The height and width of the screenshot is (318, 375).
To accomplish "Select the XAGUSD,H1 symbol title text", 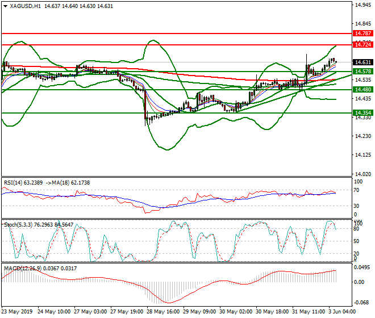I will click(x=26, y=6).
